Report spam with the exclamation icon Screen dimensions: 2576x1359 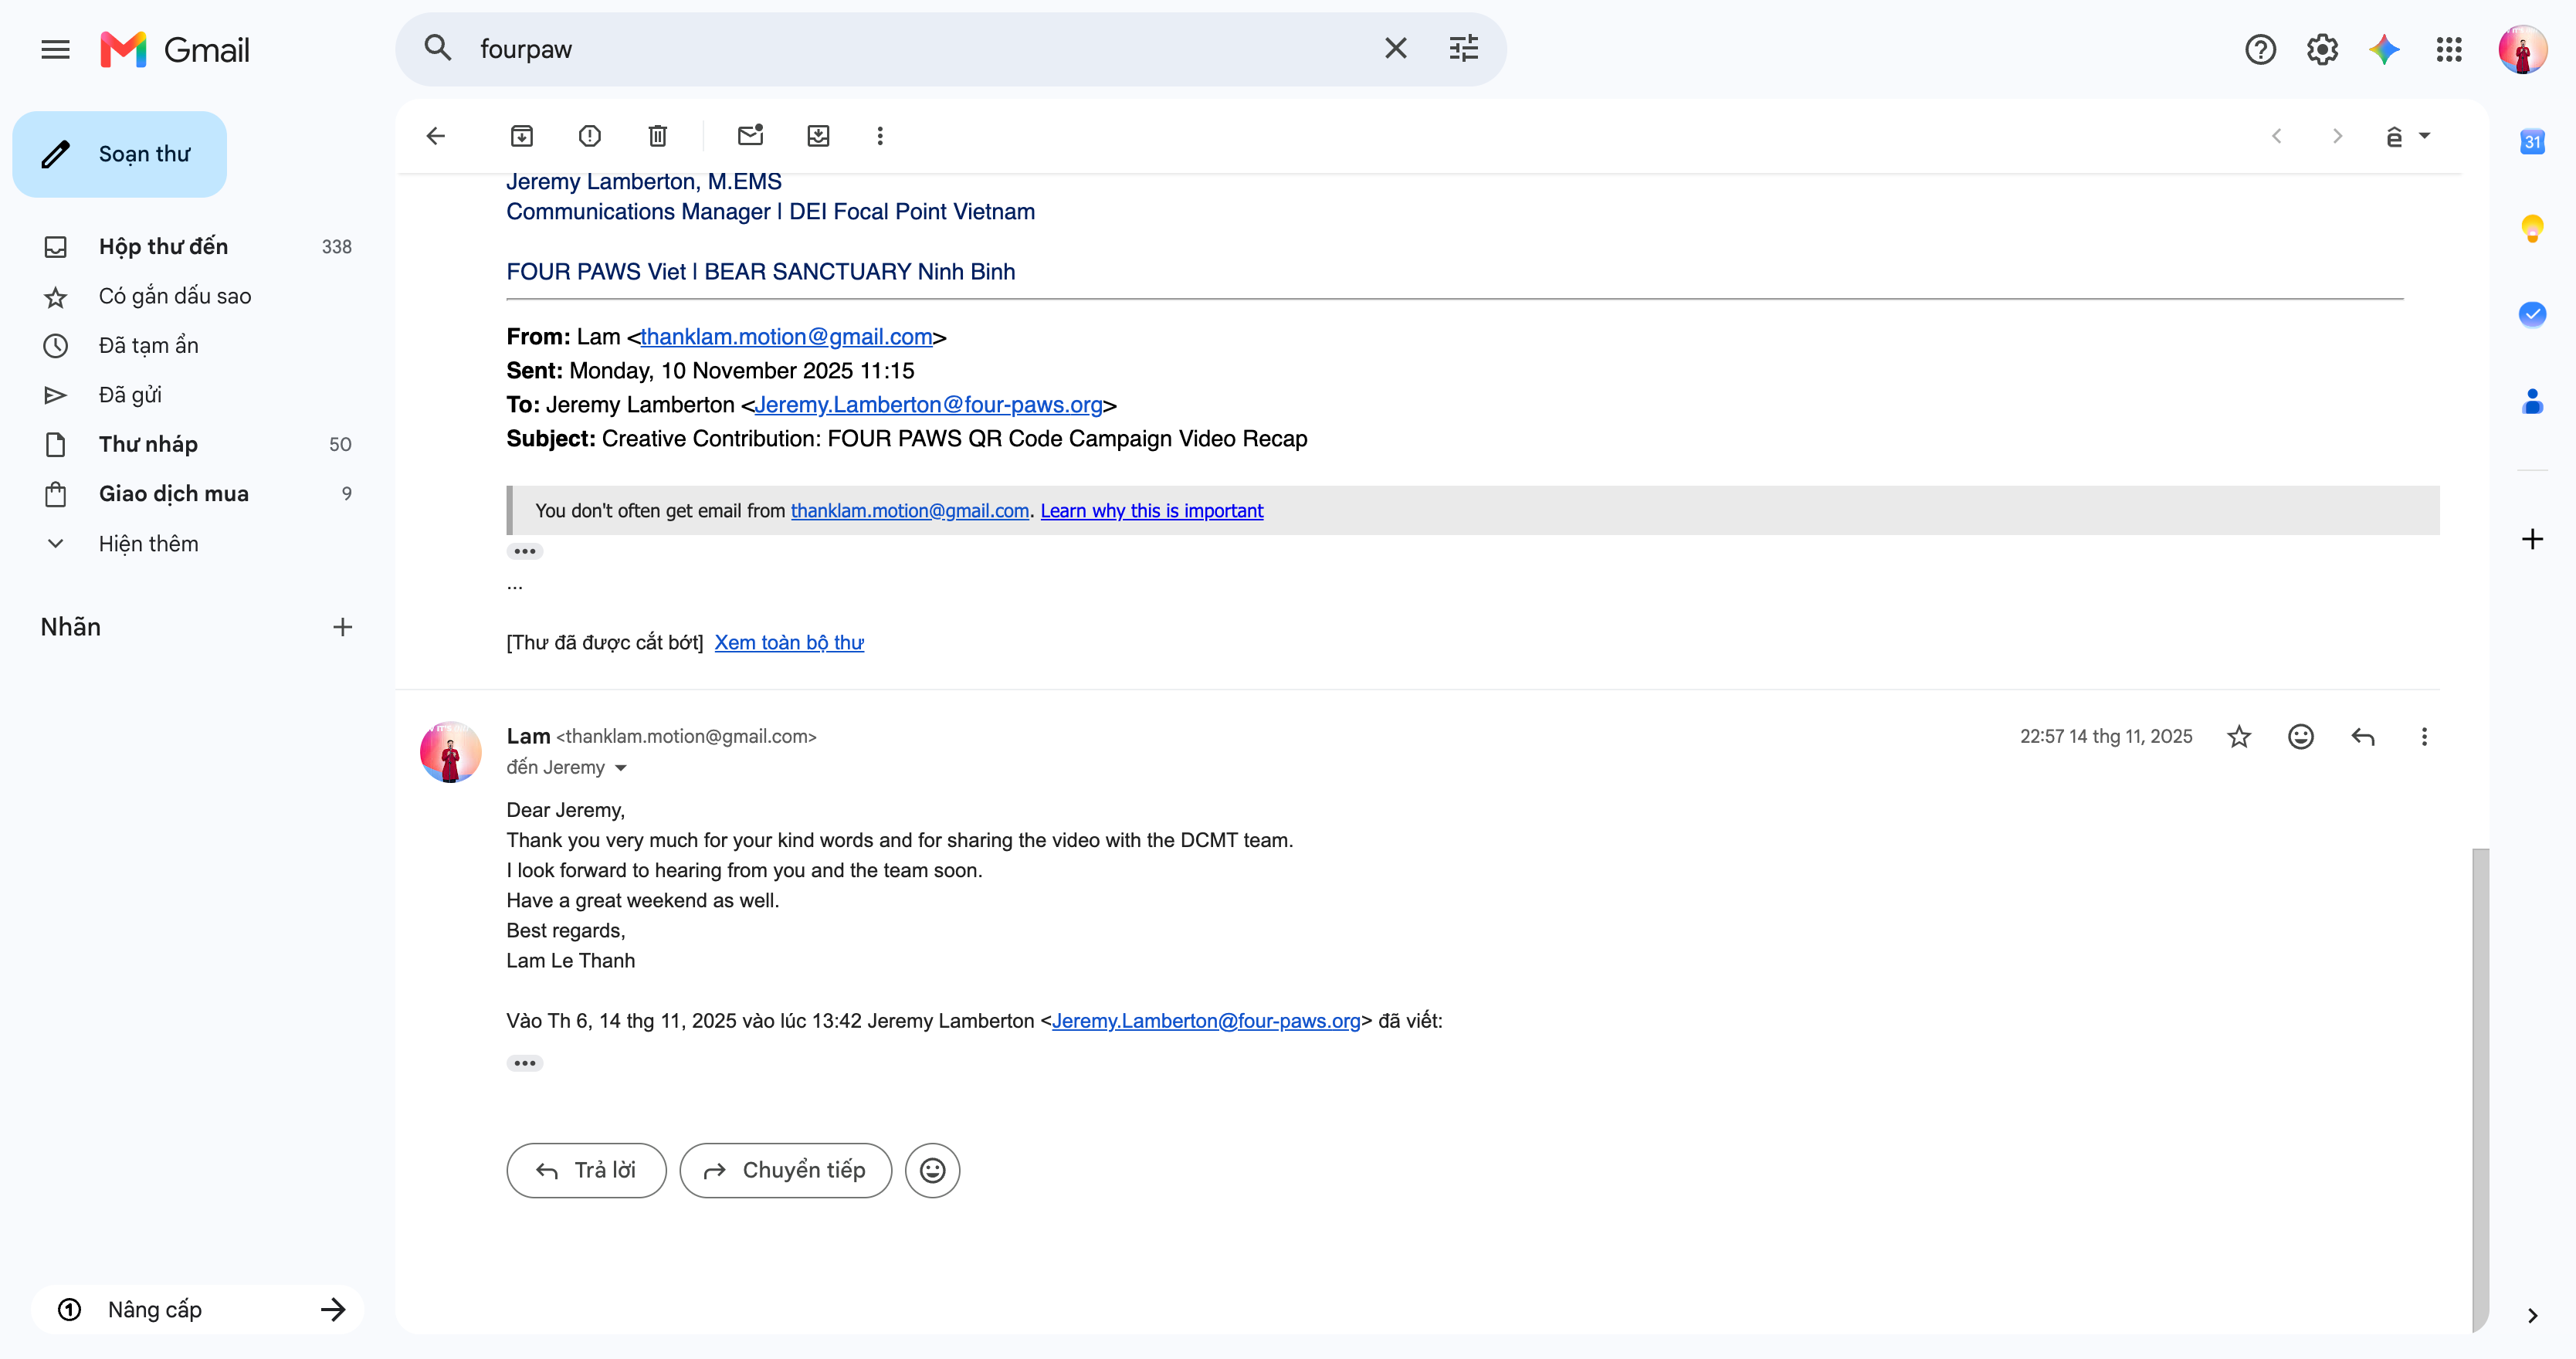[x=590, y=136]
